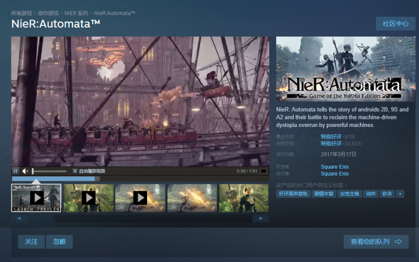Unmute the video with the speaker icon
This screenshot has width=419, height=262.
click(x=25, y=171)
